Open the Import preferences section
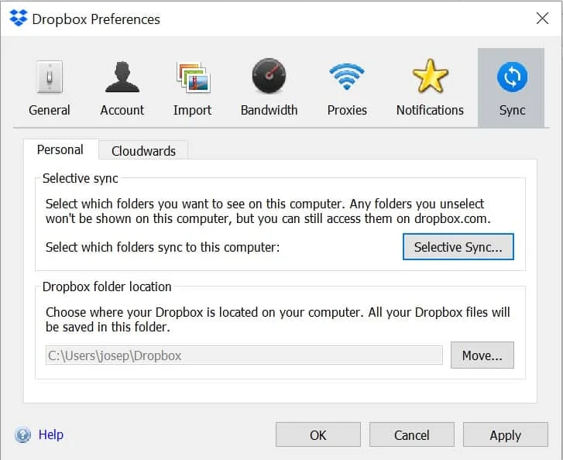 click(193, 88)
